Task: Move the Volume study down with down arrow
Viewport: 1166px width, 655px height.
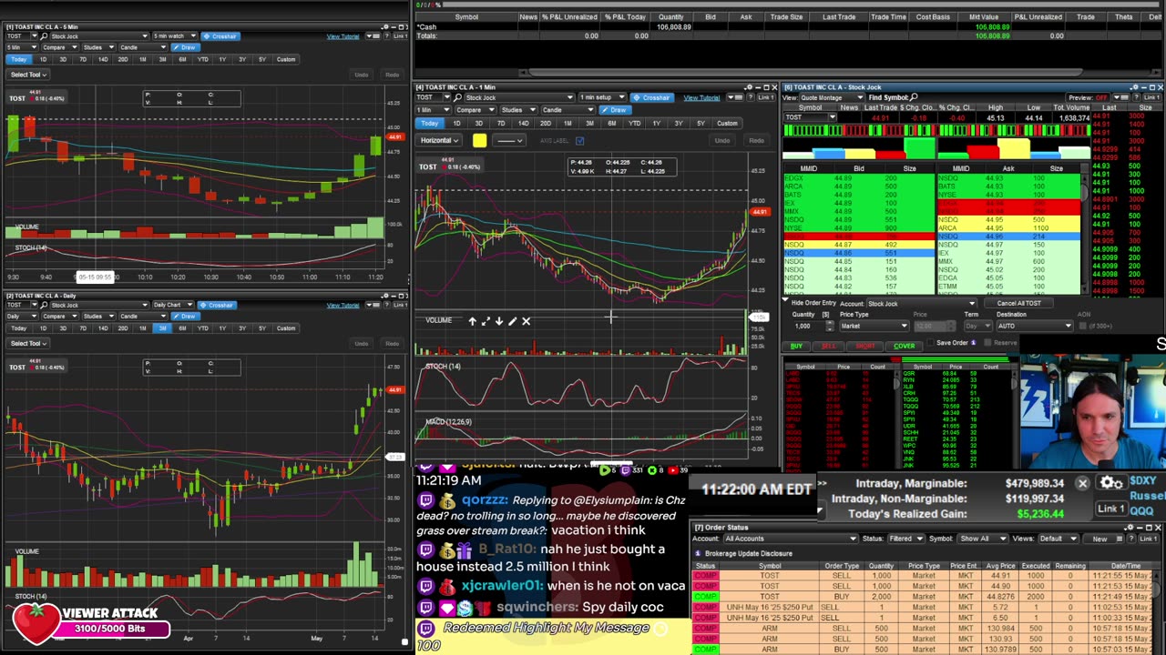Action: pyautogui.click(x=498, y=321)
